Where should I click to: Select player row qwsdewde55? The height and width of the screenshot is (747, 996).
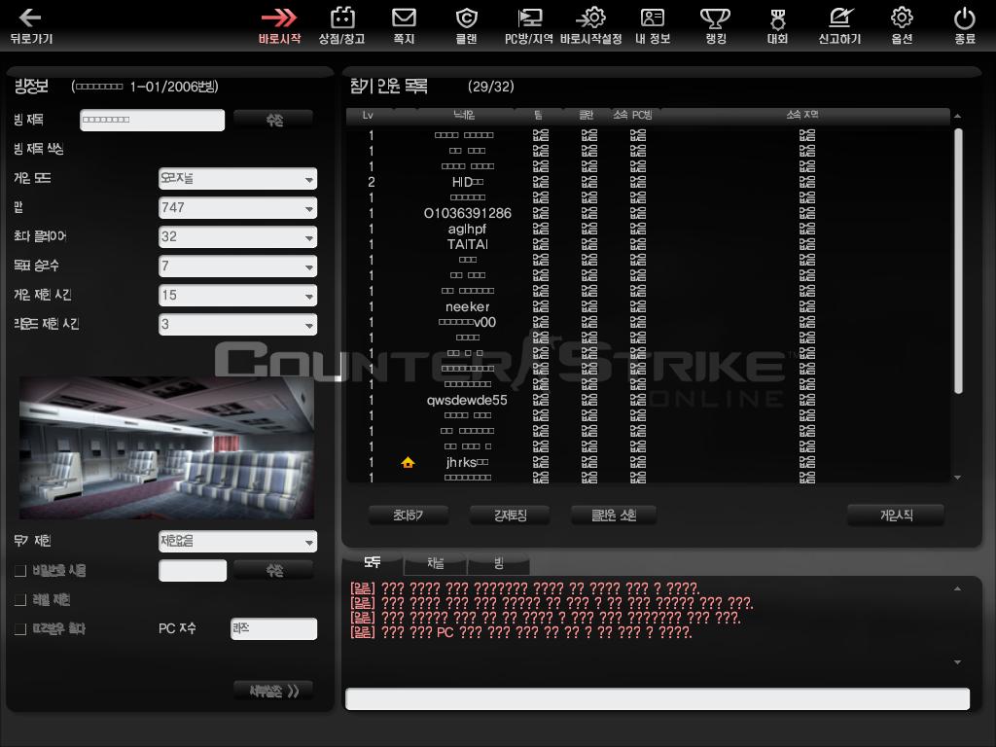[648, 400]
